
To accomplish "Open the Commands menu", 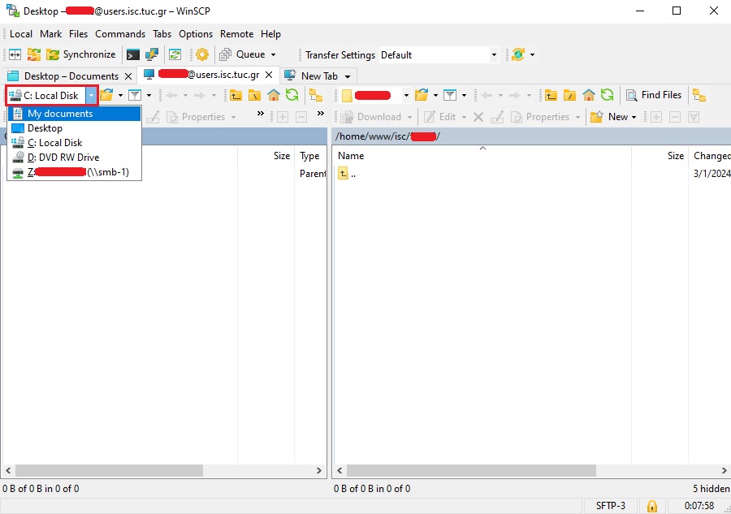I will point(120,34).
